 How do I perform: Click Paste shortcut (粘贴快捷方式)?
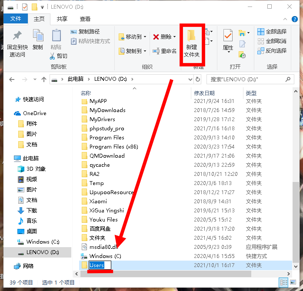(x=90, y=41)
